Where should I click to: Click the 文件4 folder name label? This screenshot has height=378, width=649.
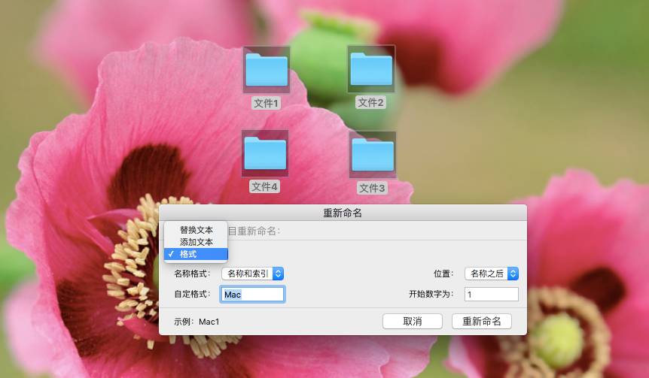pyautogui.click(x=265, y=186)
